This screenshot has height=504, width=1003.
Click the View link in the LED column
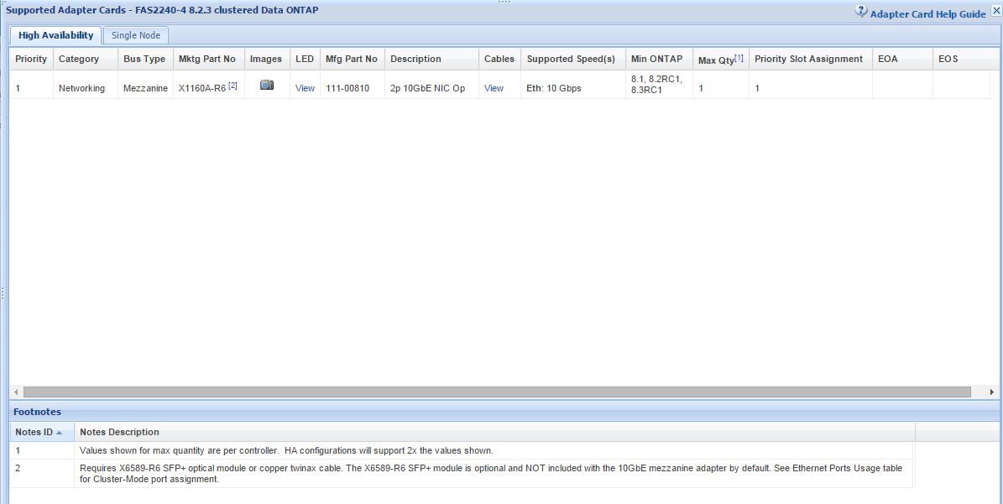(306, 88)
